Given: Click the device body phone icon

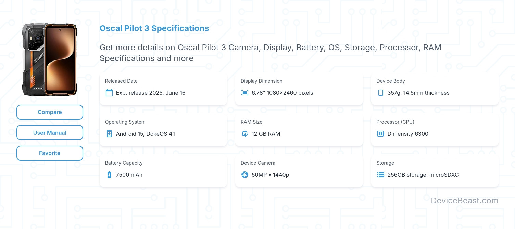Looking at the screenshot, I should point(380,93).
